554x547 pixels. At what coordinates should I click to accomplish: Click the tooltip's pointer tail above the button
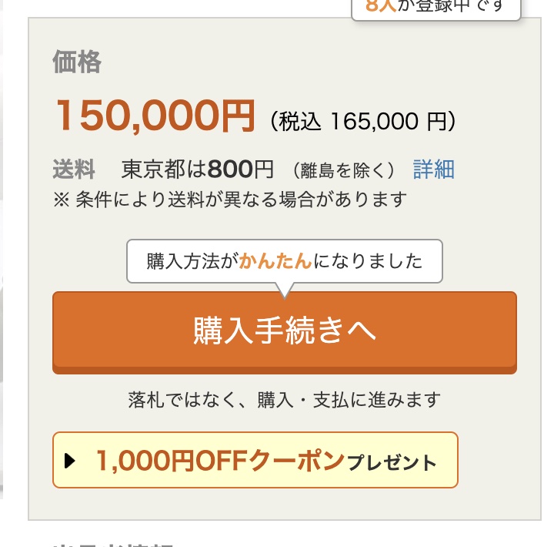tap(284, 290)
